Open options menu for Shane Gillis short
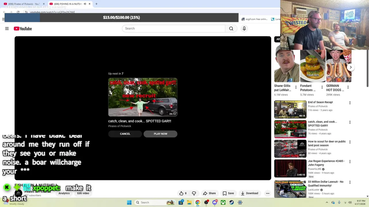 point(296,87)
